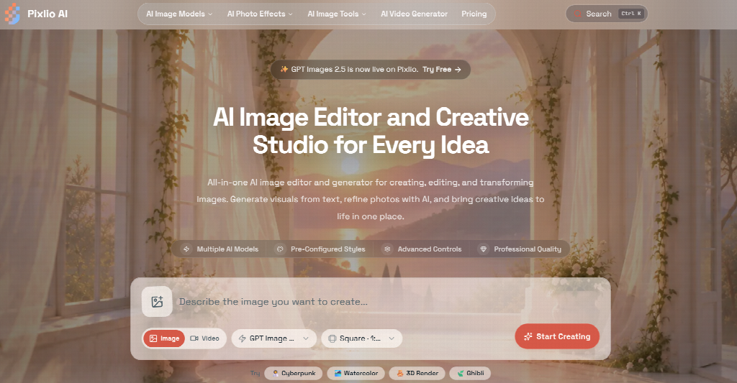Click the 3D Render style icon
The image size is (737, 383).
[x=400, y=374]
